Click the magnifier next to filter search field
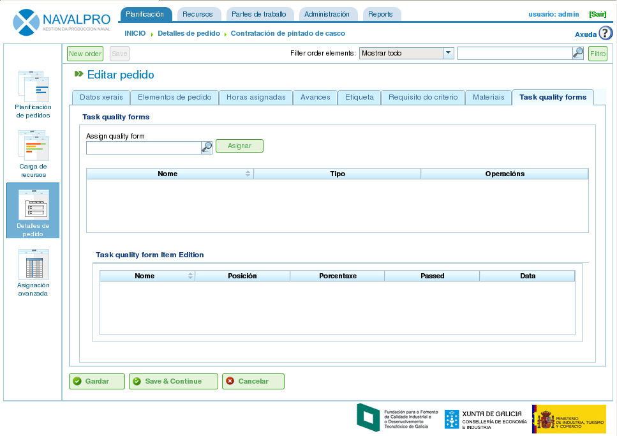617x436 pixels. (578, 54)
